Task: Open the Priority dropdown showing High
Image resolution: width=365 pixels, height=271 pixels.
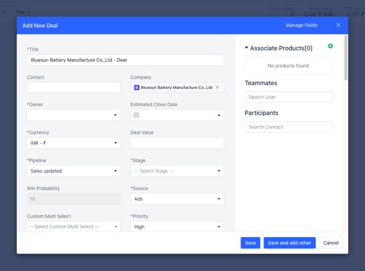Action: (x=177, y=227)
